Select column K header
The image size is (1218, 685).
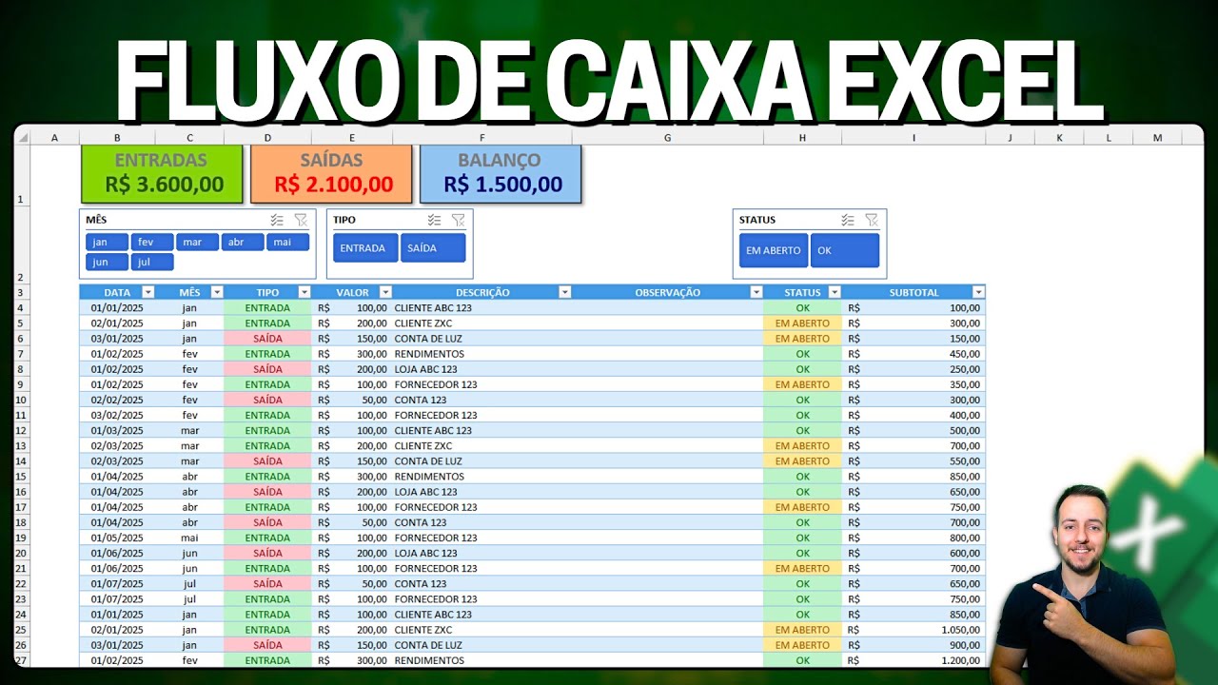1061,138
